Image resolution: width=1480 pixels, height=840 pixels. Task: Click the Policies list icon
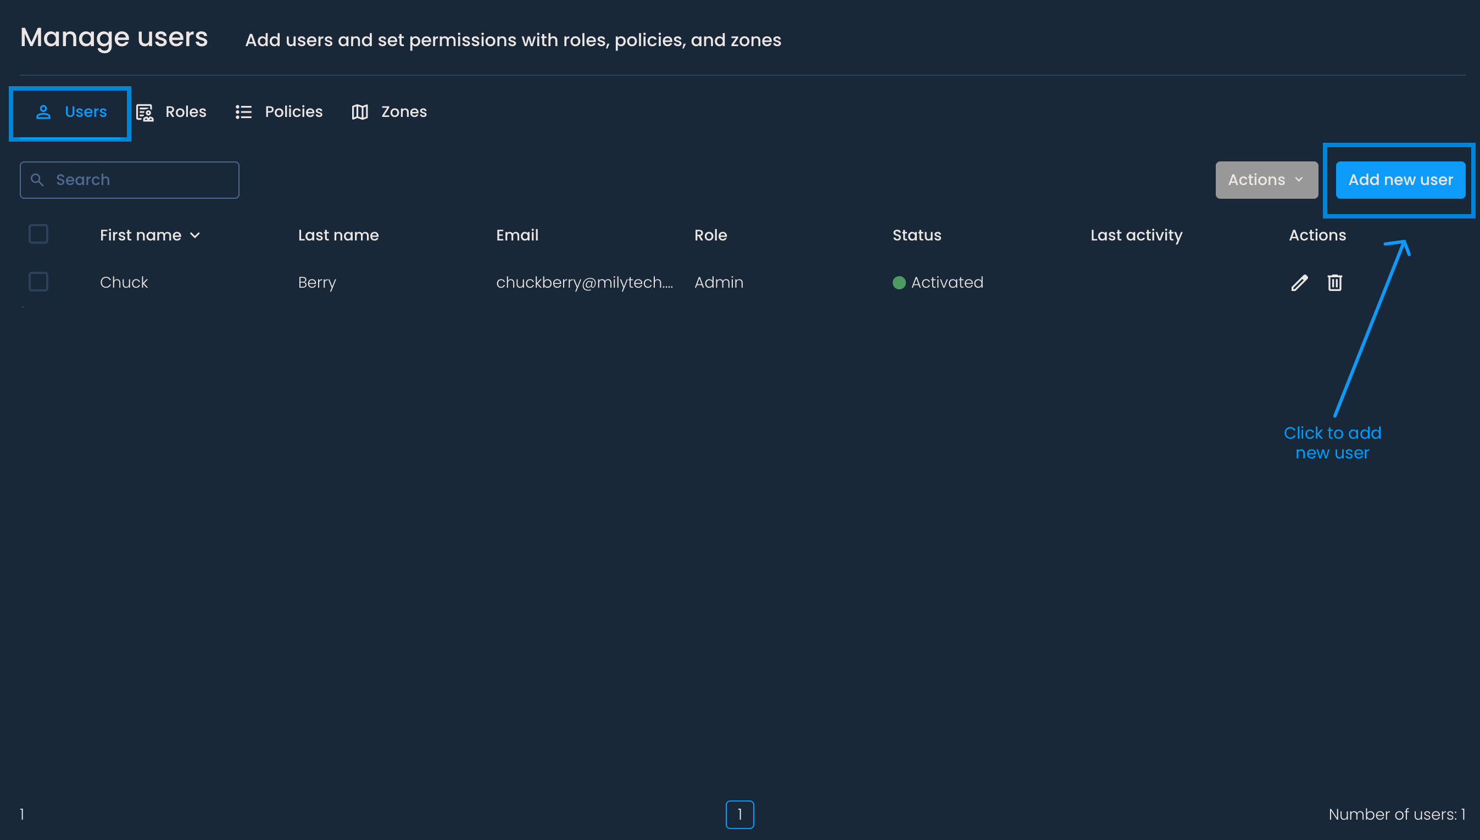coord(243,112)
